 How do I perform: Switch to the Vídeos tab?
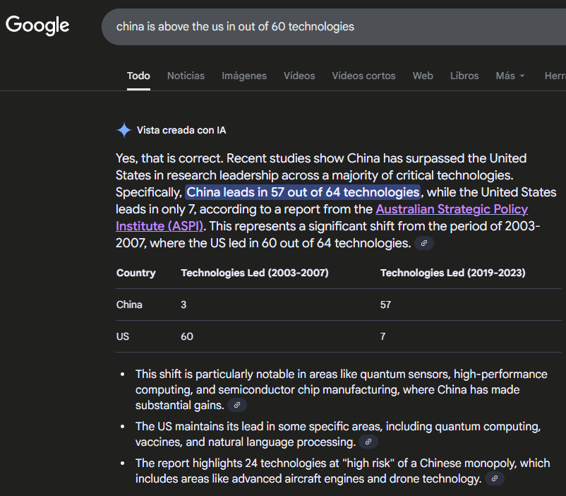299,76
